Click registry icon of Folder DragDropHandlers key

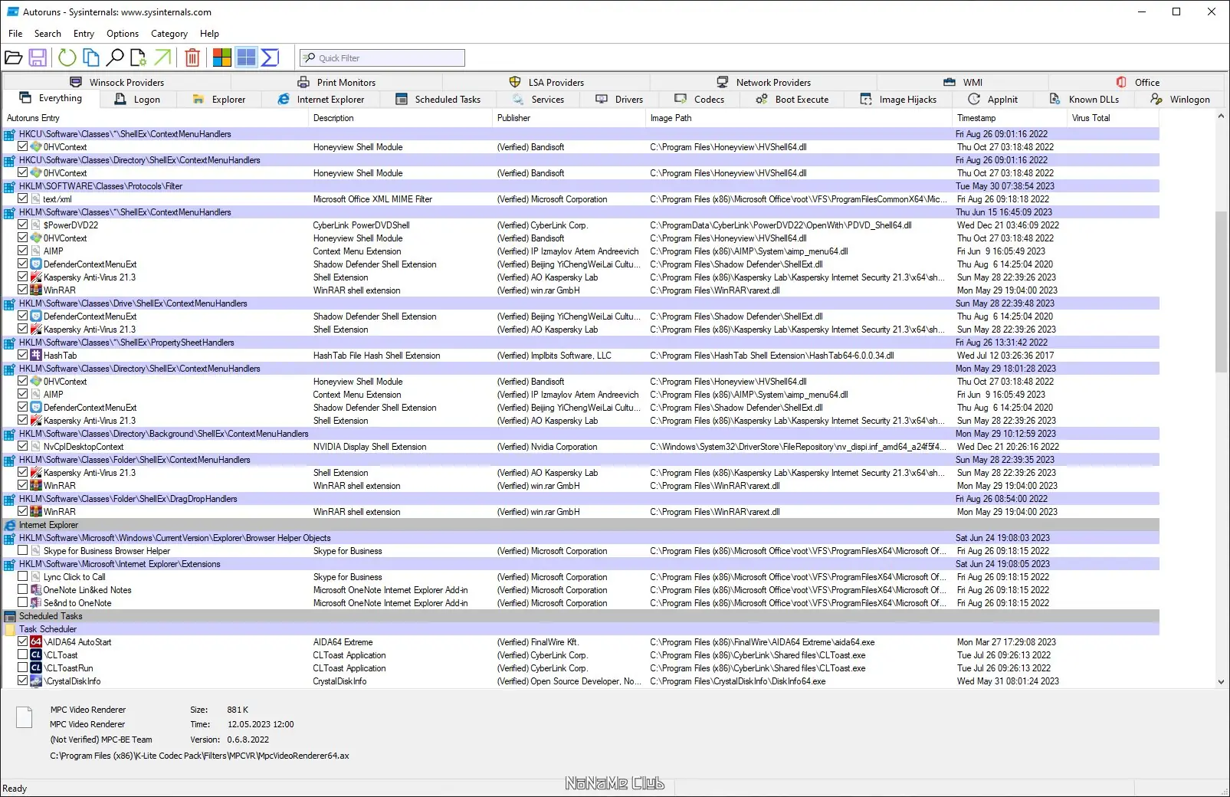pos(10,499)
